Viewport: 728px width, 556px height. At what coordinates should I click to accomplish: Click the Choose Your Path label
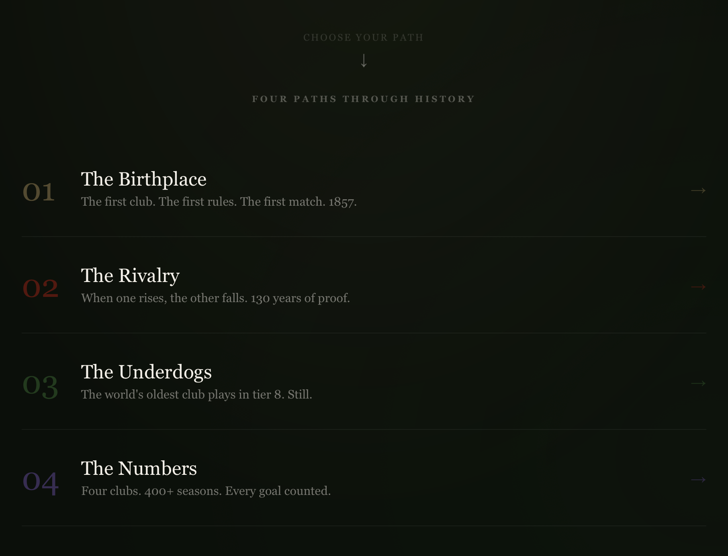(x=364, y=37)
